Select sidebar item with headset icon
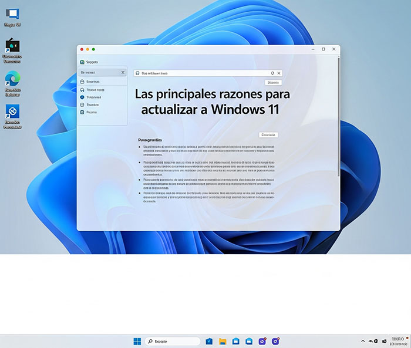This screenshot has width=411, height=348. pos(103,90)
